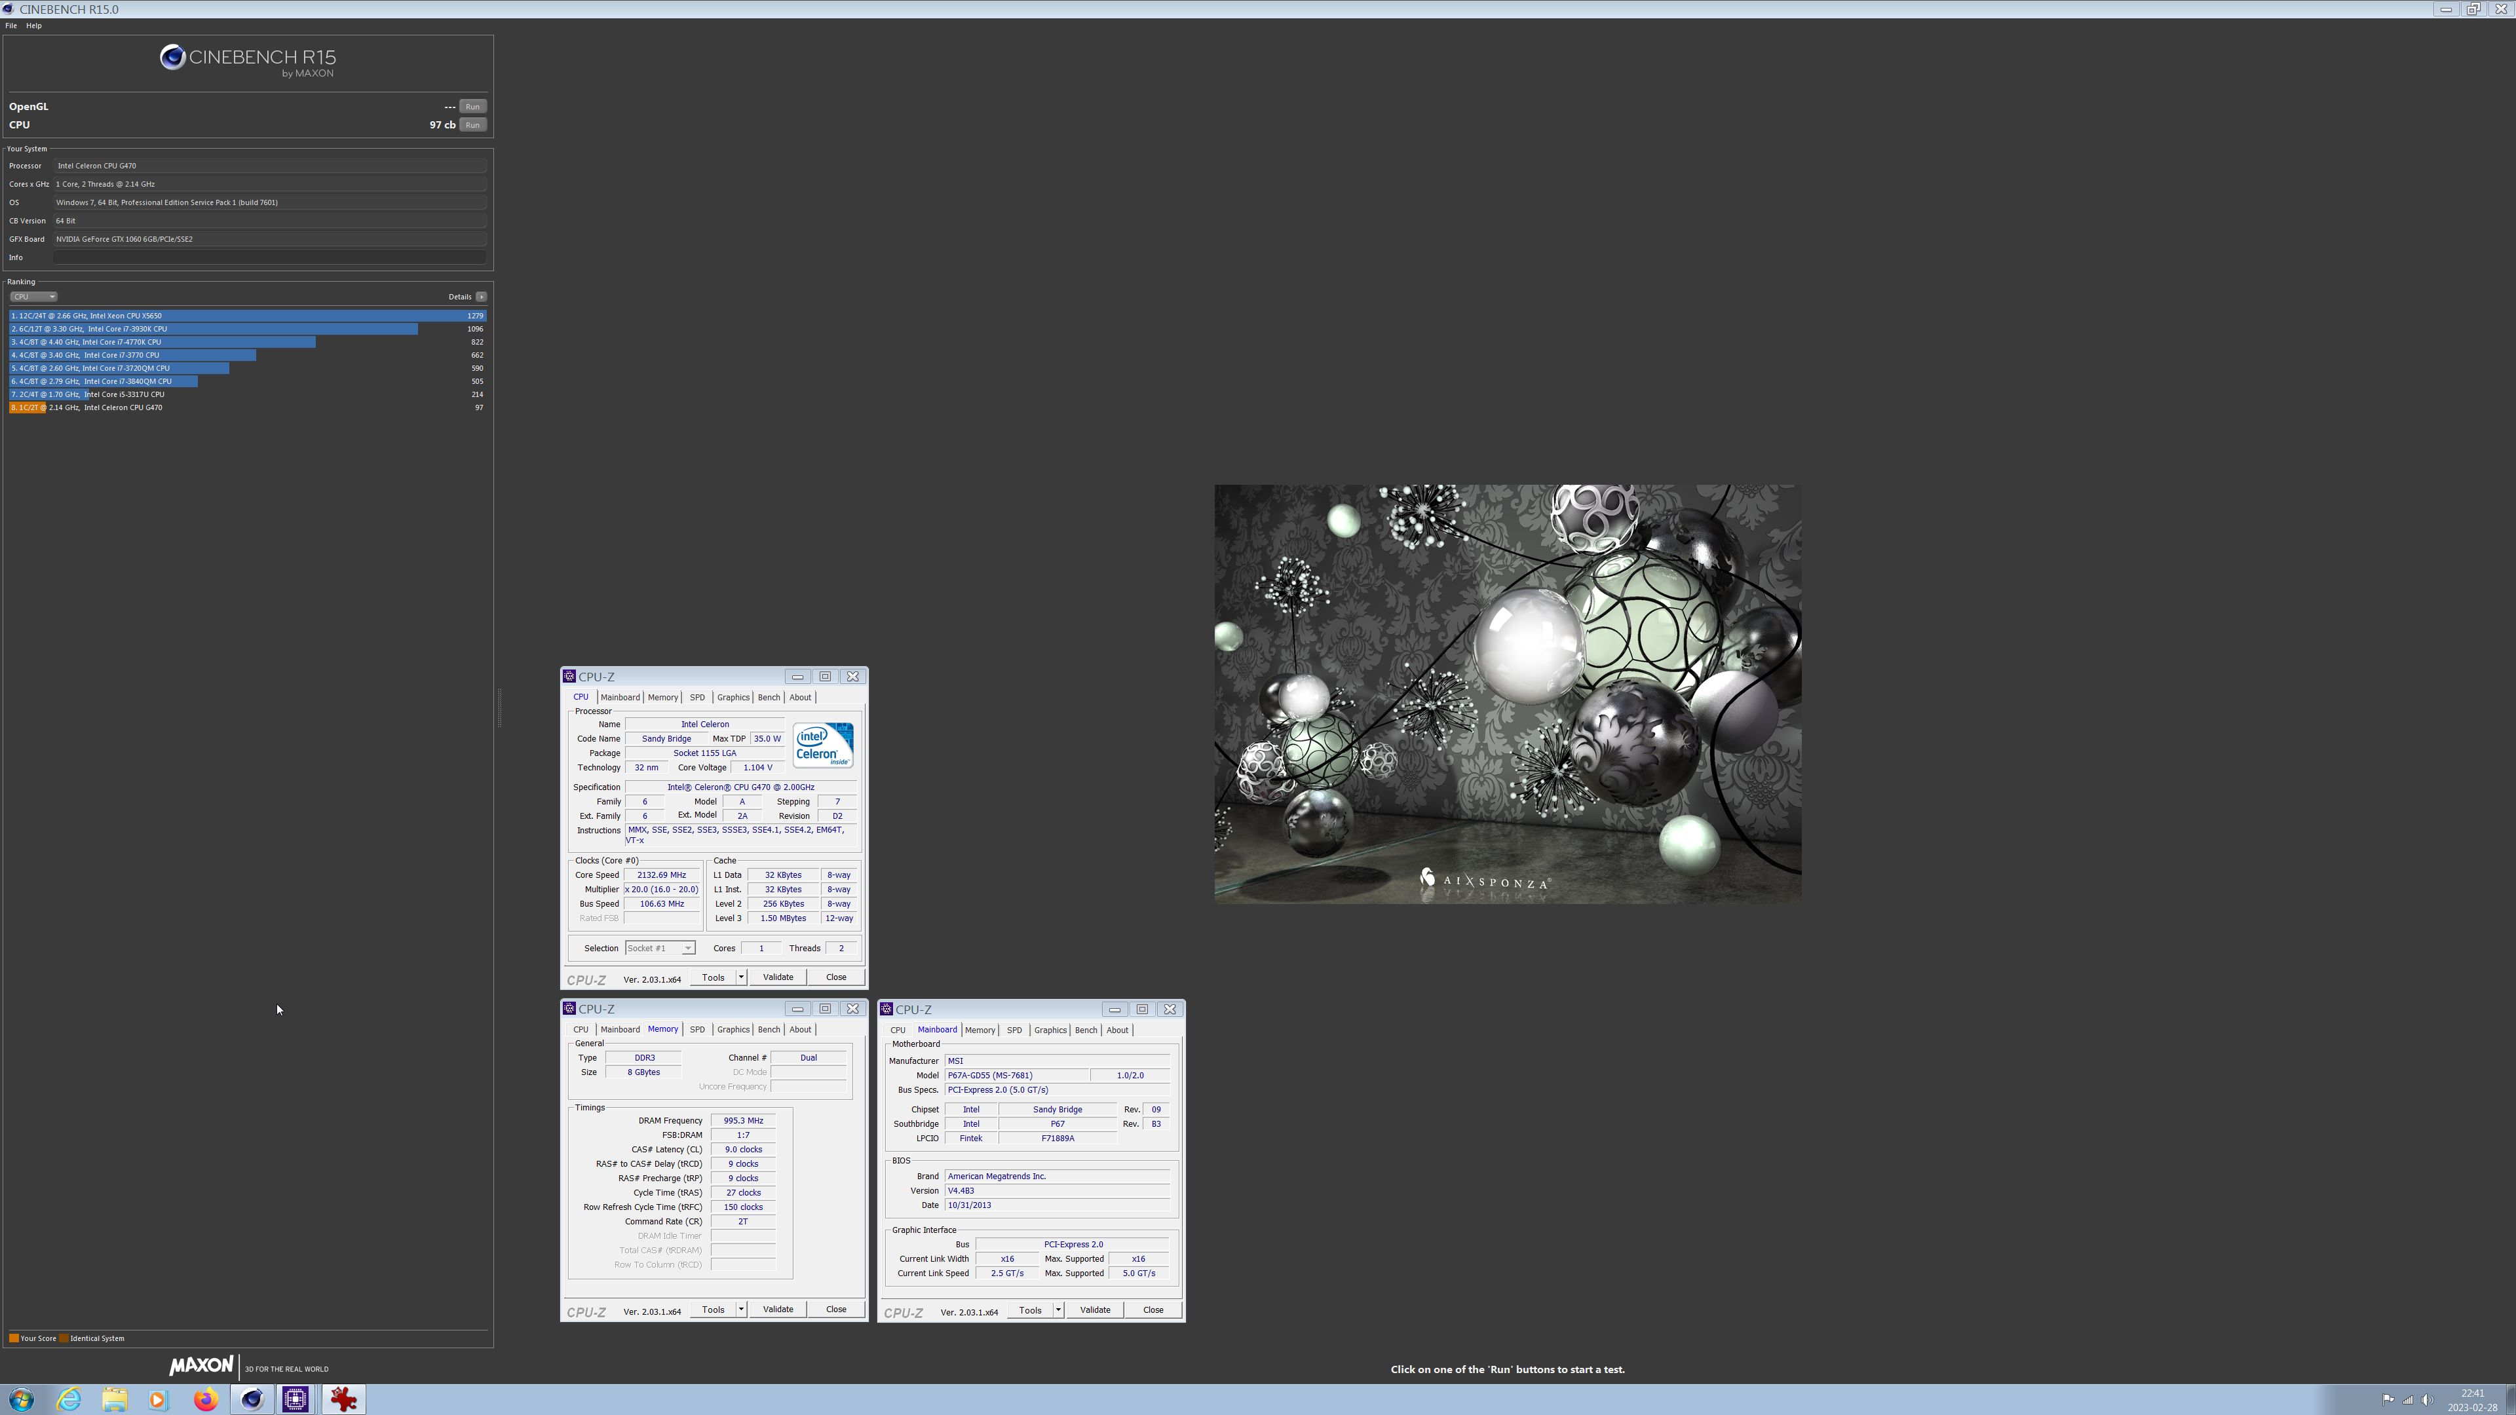
Task: Click the orange bar of Celeron G470 ranking
Action: click(28, 408)
